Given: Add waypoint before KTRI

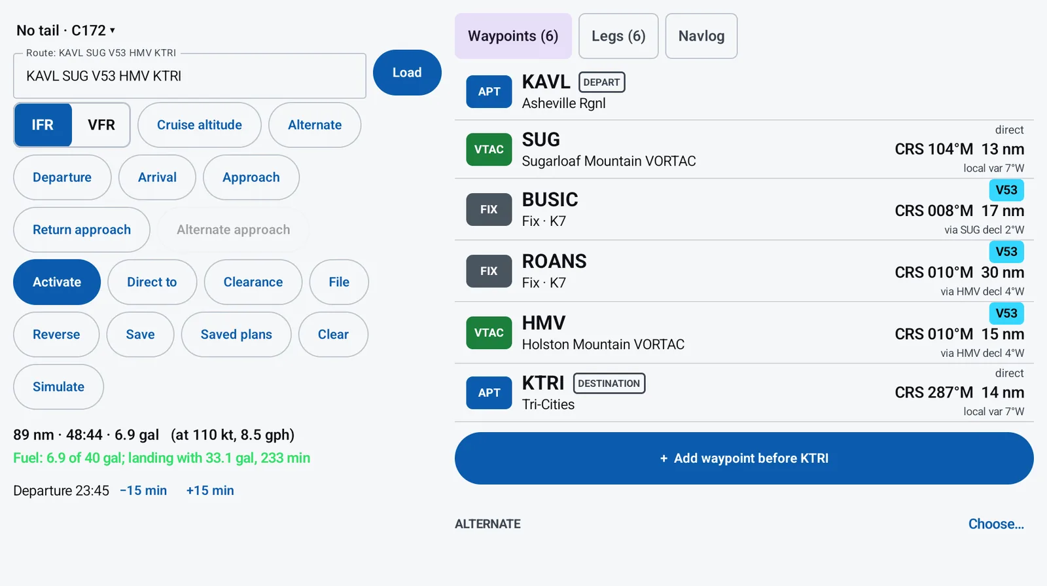Looking at the screenshot, I should (744, 458).
